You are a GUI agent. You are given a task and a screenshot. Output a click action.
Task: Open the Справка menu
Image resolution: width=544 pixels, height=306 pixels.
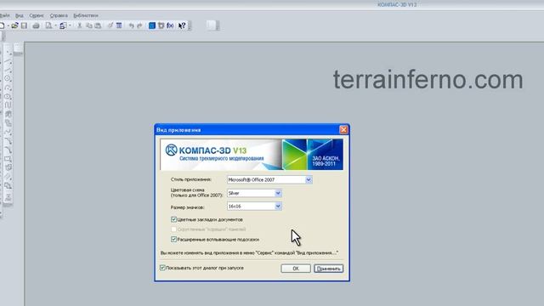pyautogui.click(x=59, y=15)
